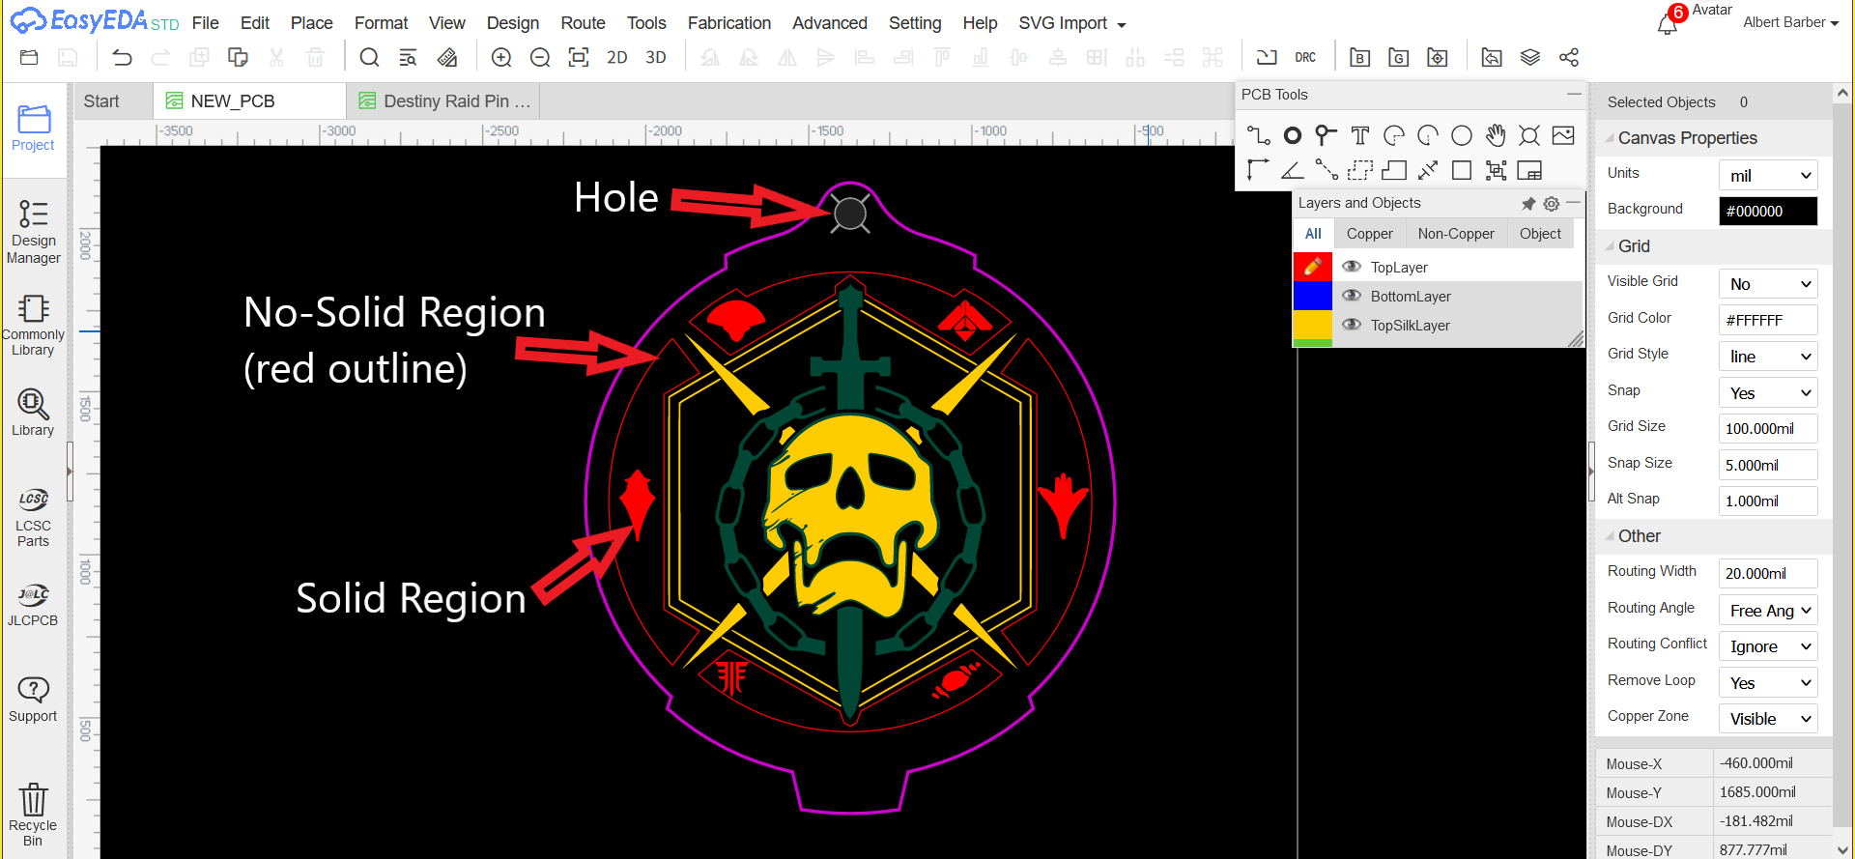Screen dimensions: 1855x859
Task: Select the hand Move tool in PCB Tools
Action: (1496, 135)
